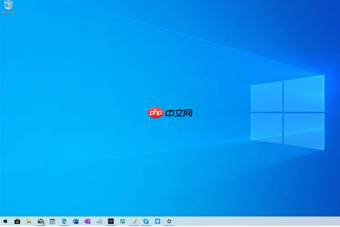Open the green spiral app in the taskbar
The image size is (340, 227).
point(123,221)
